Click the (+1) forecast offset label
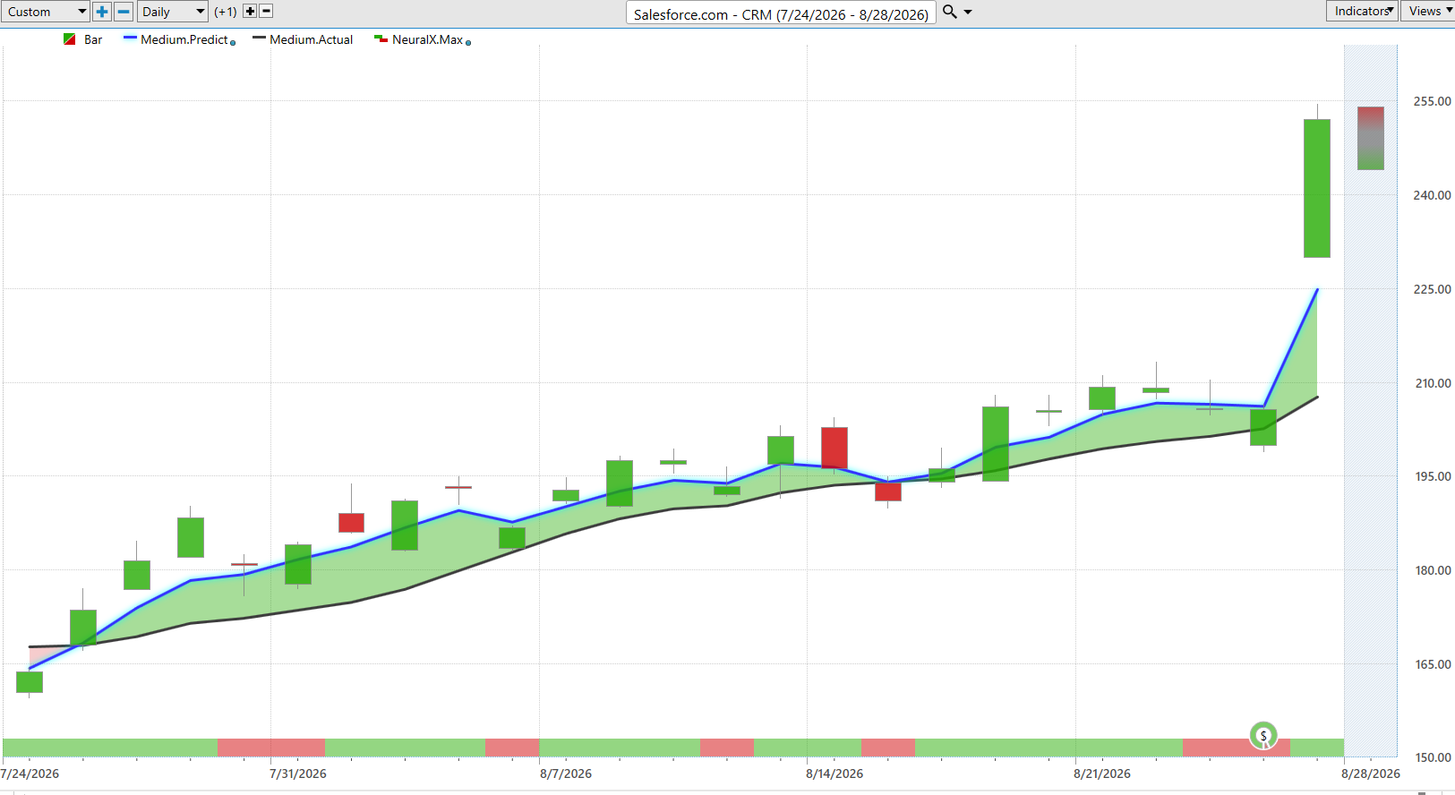Image resolution: width=1455 pixels, height=795 pixels. (x=226, y=12)
